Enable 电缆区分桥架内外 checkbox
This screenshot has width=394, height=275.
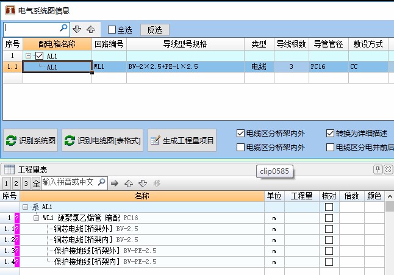tap(241, 147)
